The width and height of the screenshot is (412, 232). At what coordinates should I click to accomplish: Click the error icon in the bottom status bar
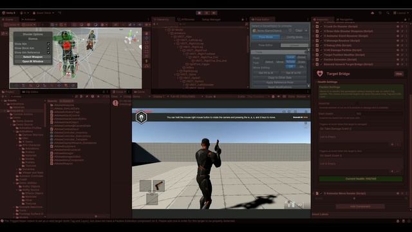click(2, 221)
